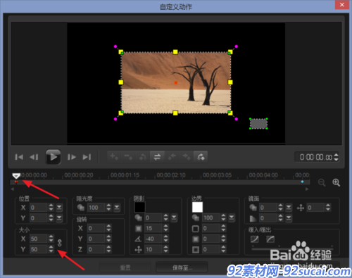Click the size Y field showing 50
352x278 pixels.
(39, 249)
